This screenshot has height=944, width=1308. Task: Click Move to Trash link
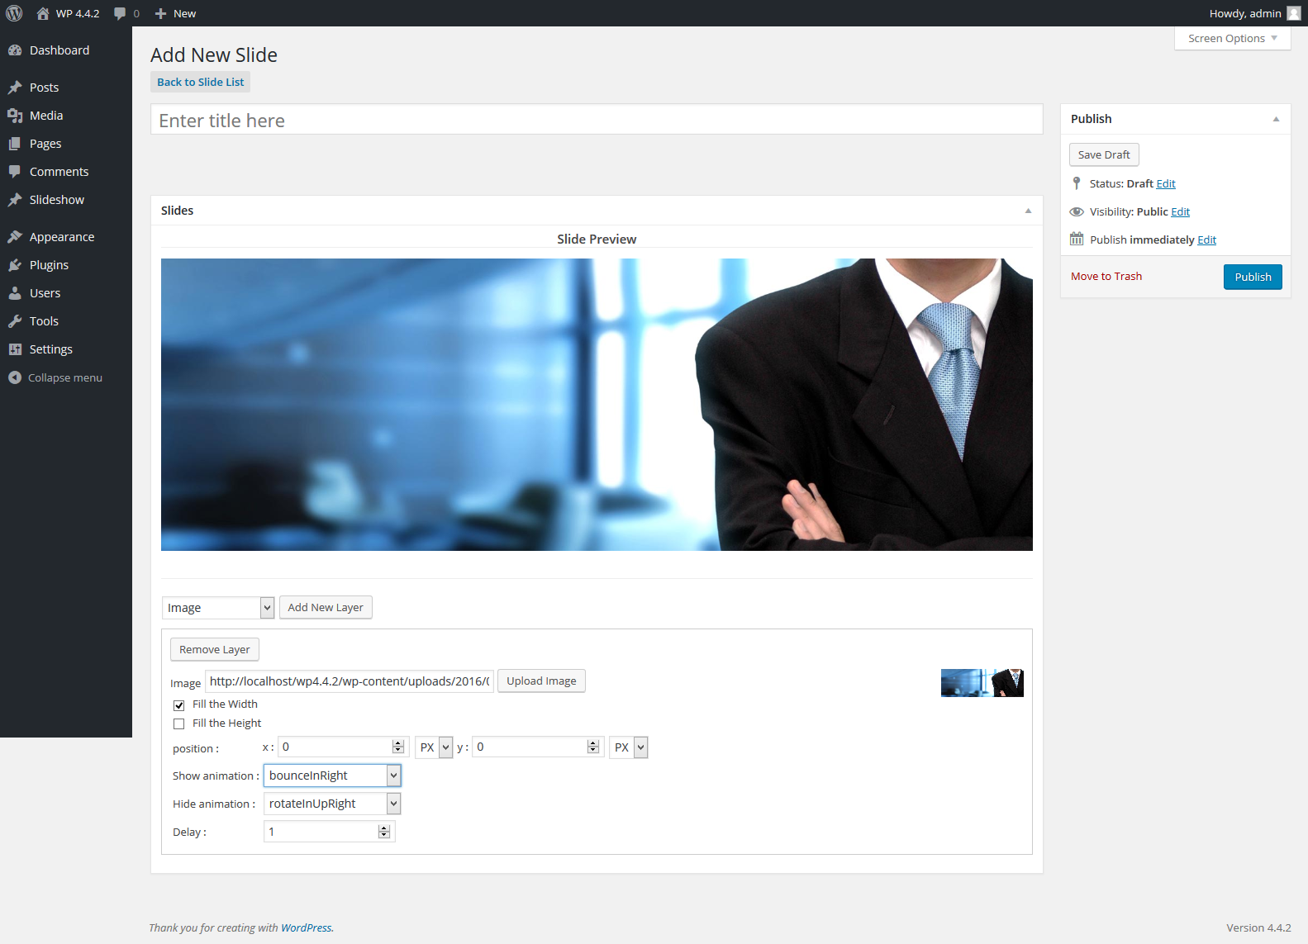pyautogui.click(x=1106, y=276)
